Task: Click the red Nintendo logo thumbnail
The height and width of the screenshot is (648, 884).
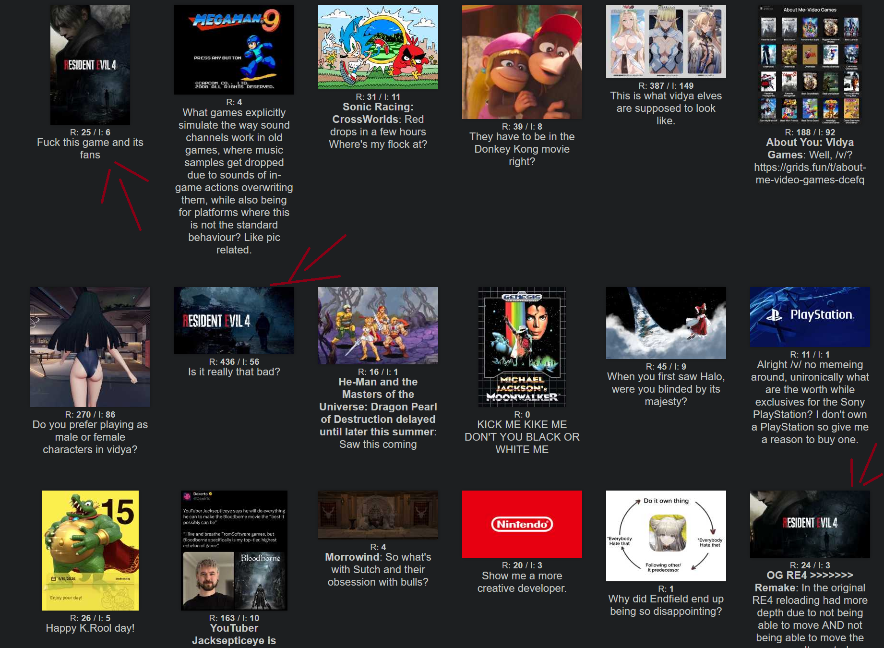Action: pyautogui.click(x=522, y=524)
